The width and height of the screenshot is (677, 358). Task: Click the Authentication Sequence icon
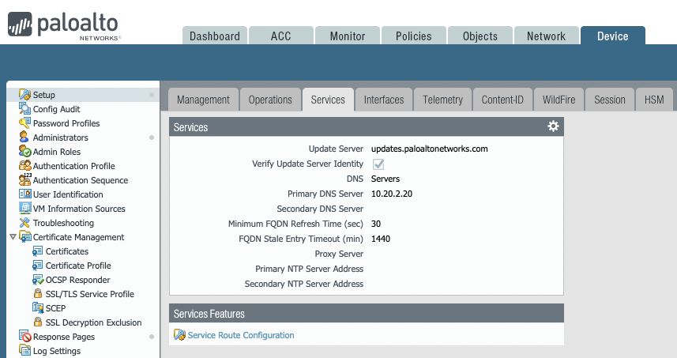click(24, 179)
